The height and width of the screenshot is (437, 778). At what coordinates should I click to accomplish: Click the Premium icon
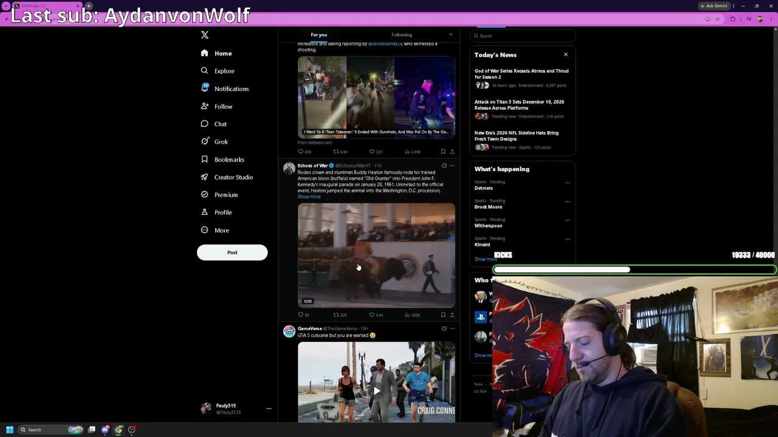[205, 195]
